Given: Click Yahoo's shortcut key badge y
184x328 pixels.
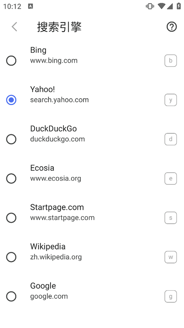Looking at the screenshot, I should 171,100.
